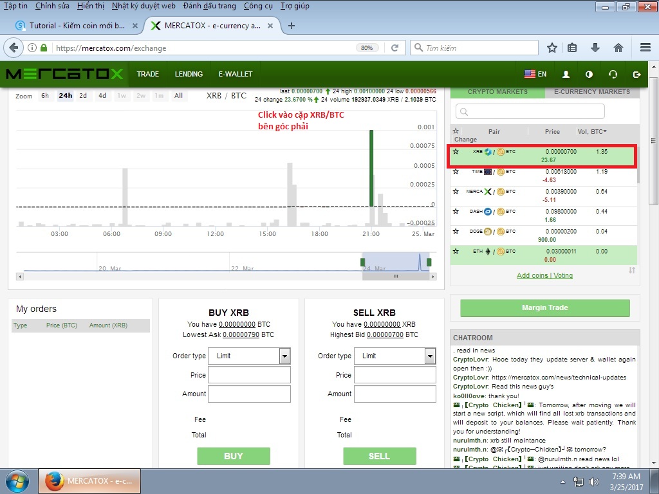Reload the page with the refresh icon
This screenshot has width=659, height=494.
tap(394, 48)
